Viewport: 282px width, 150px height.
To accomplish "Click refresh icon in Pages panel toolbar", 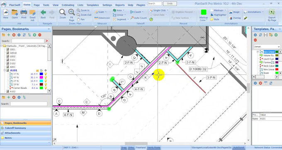I will pos(24,35).
